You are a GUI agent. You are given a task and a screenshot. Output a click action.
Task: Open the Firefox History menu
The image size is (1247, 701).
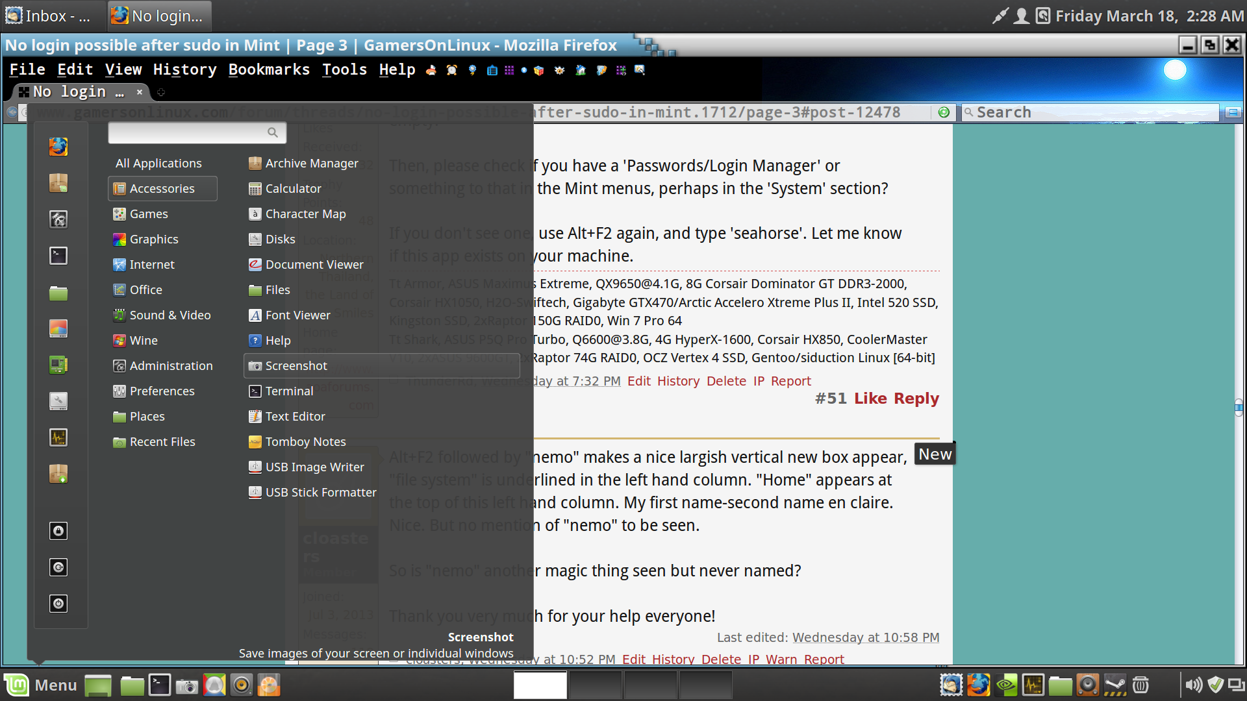coord(184,69)
